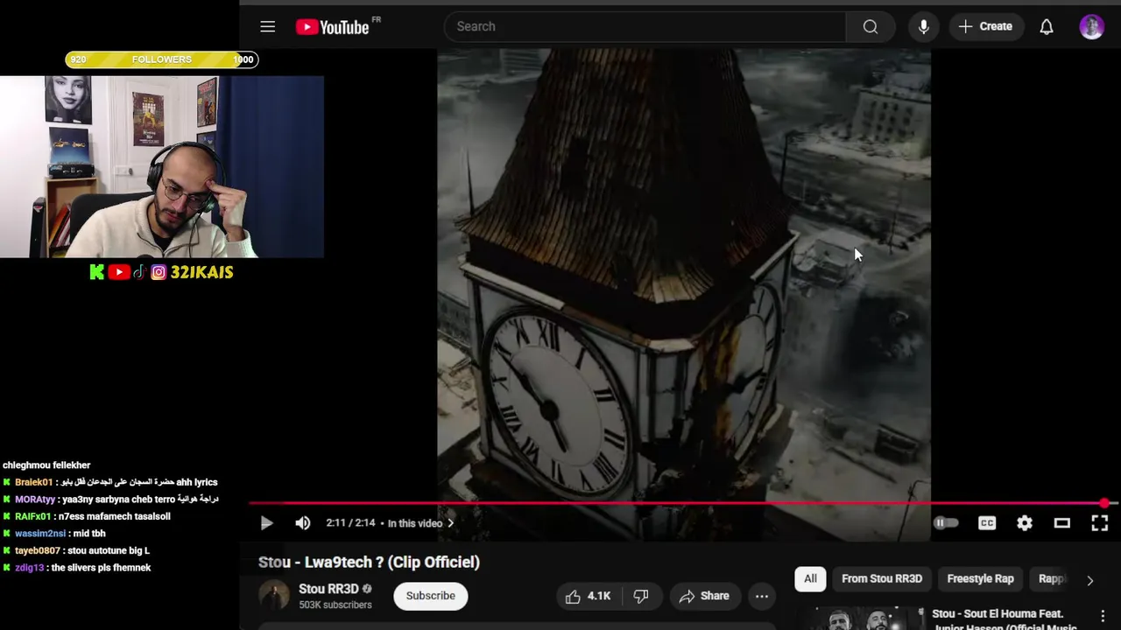Click the 2:11 / 2:14 time display

tap(350, 523)
